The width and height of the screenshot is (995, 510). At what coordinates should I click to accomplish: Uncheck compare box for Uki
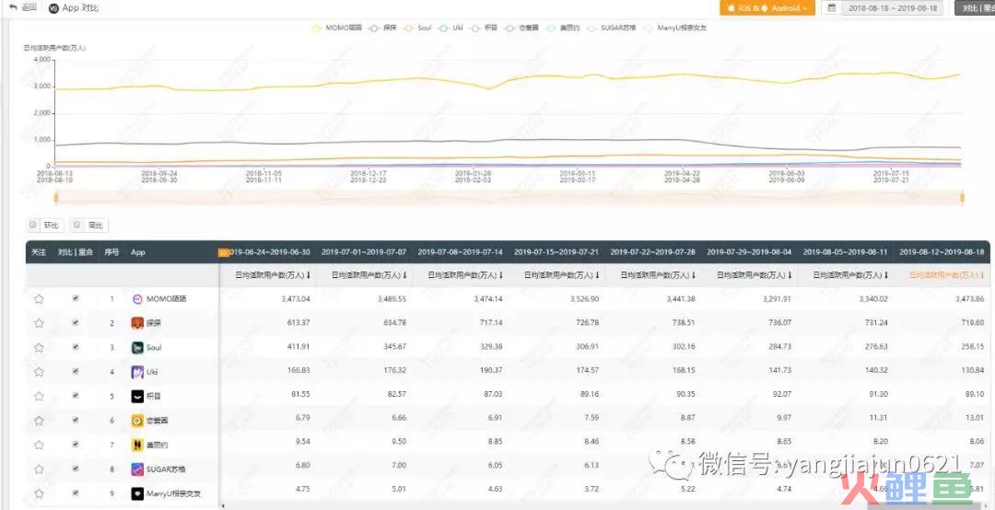tap(76, 371)
